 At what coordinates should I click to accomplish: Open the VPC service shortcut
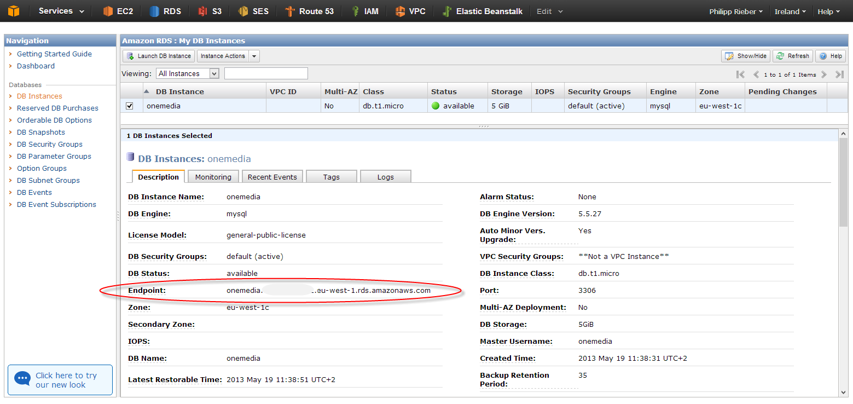[x=410, y=11]
